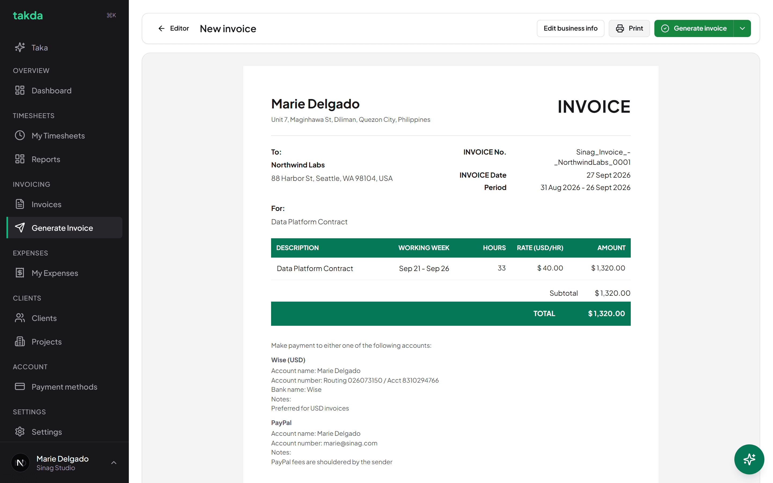Click the Projects building icon
The height and width of the screenshot is (483, 773).
[20, 342]
